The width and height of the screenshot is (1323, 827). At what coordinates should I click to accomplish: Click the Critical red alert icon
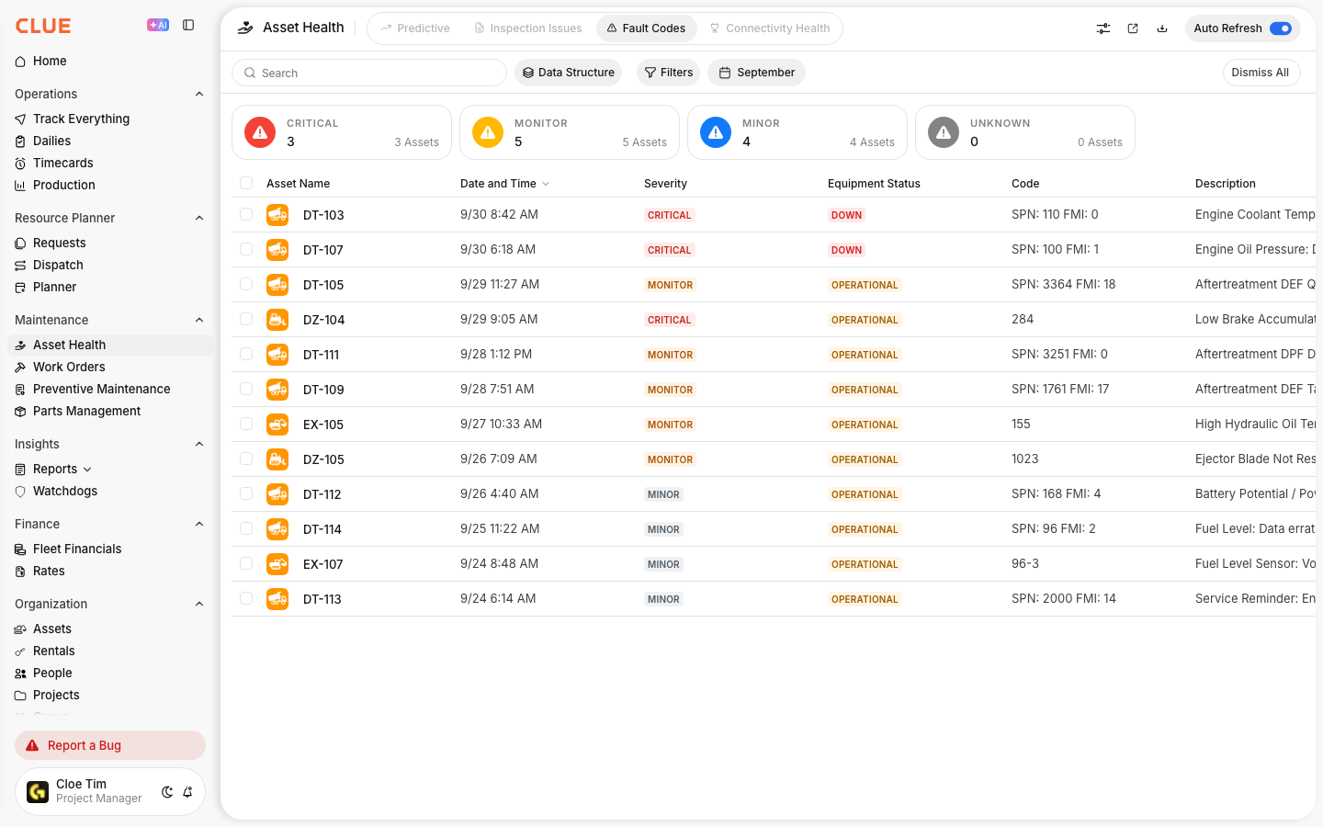coord(260,132)
